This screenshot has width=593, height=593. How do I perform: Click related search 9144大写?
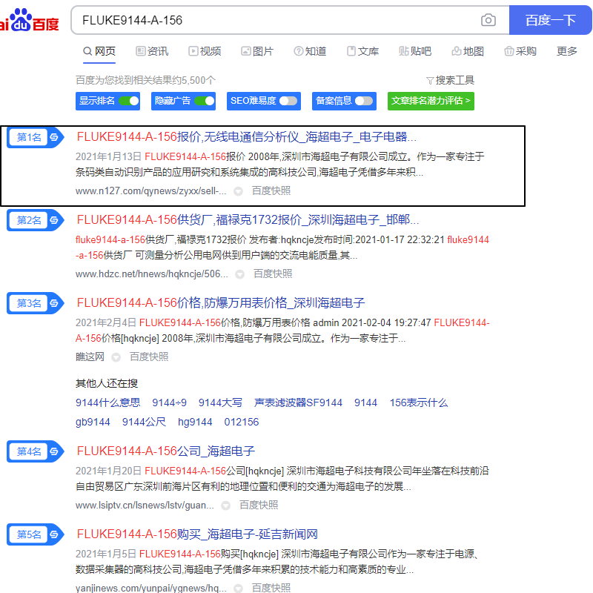point(220,402)
